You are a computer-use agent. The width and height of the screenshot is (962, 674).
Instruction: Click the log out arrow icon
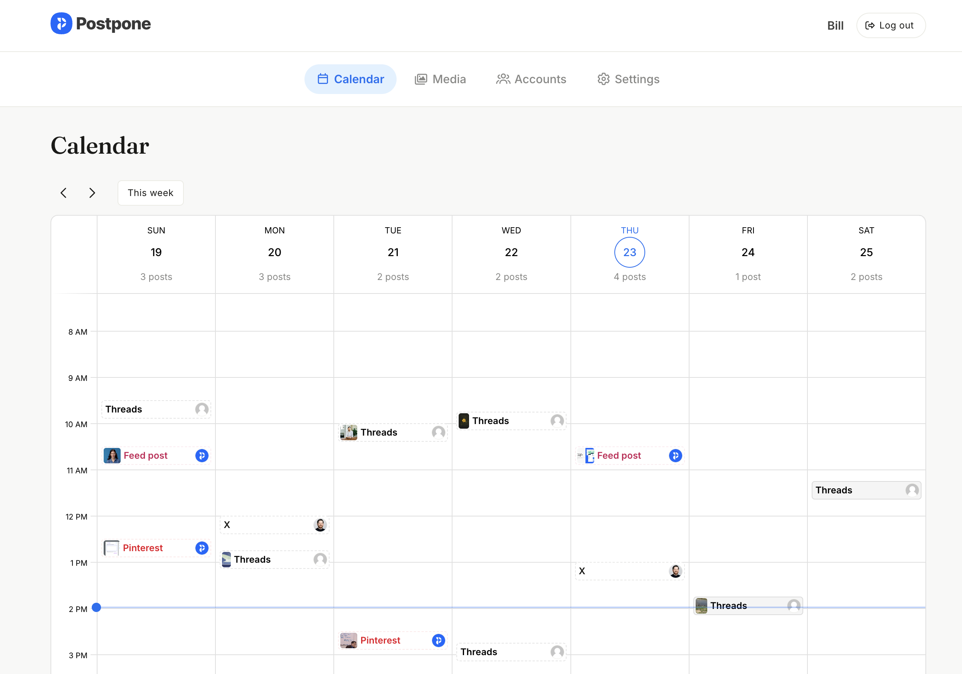[870, 25]
